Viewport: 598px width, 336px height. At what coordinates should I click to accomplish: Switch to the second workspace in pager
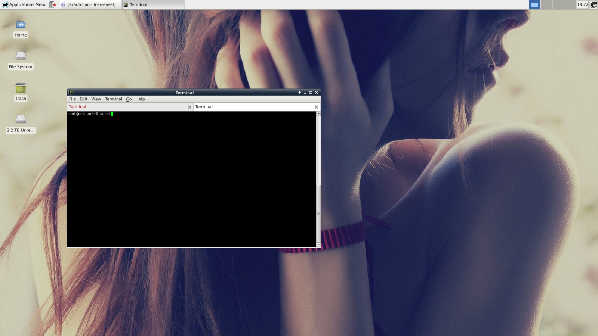(546, 5)
